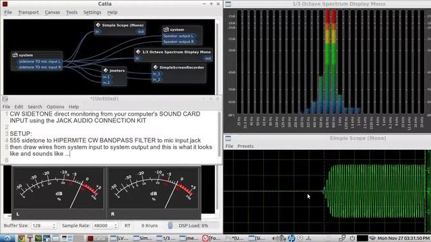Click the Spectrum Display window menu icon
The width and height of the screenshot is (431, 242).
click(228, 4)
